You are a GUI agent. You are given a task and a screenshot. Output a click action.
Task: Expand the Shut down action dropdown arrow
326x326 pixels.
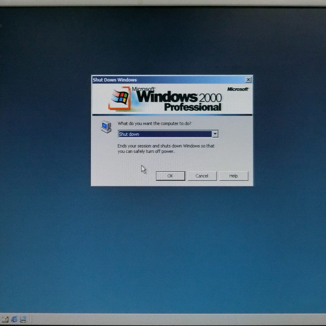click(215, 134)
